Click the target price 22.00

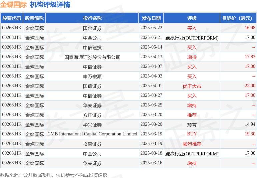tap(250, 86)
